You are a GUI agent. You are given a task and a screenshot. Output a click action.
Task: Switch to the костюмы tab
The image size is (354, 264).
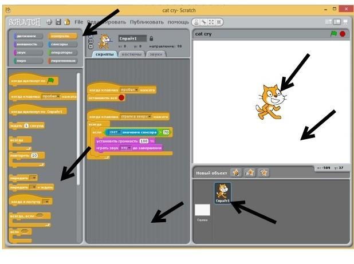click(x=132, y=54)
